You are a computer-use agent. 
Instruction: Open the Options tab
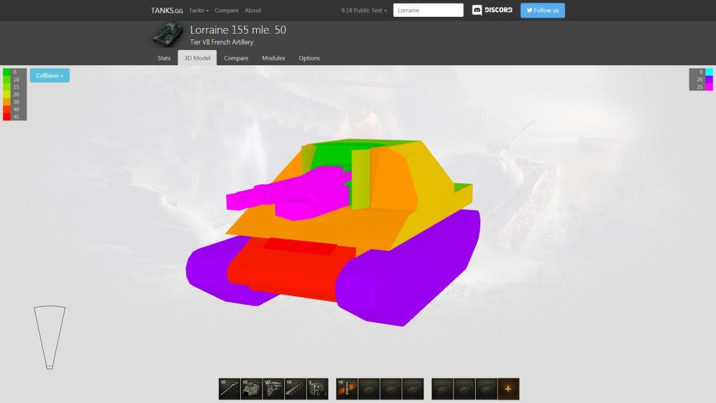coord(309,58)
